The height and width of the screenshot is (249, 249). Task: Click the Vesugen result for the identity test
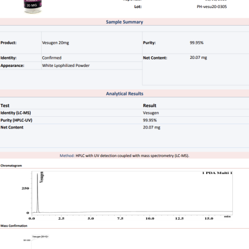click(x=151, y=113)
